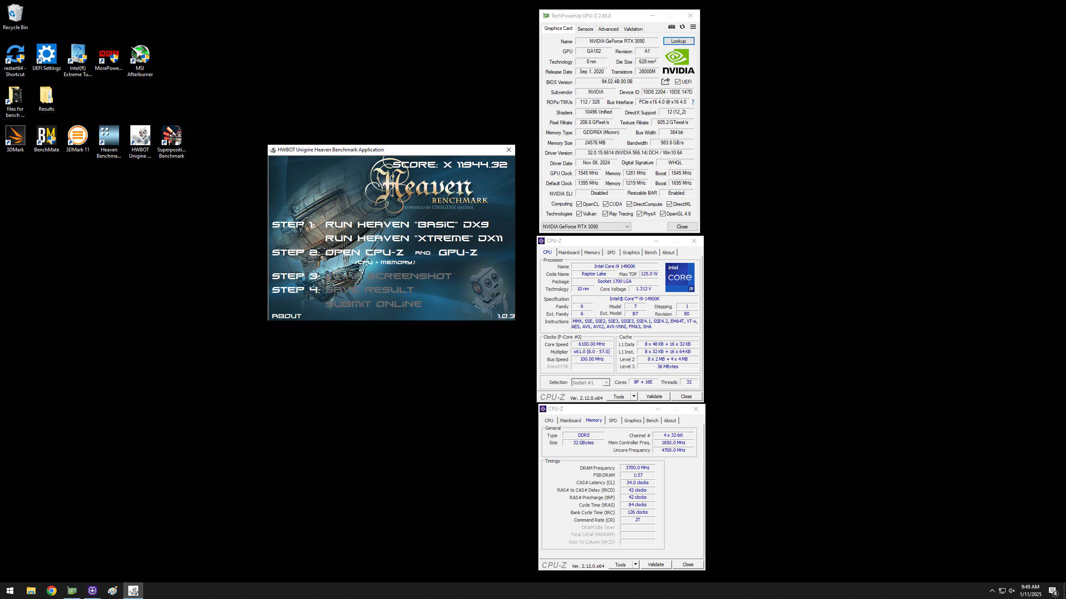The width and height of the screenshot is (1066, 599).
Task: Open Mainboard tab in upper CPU-Z window
Action: (568, 252)
